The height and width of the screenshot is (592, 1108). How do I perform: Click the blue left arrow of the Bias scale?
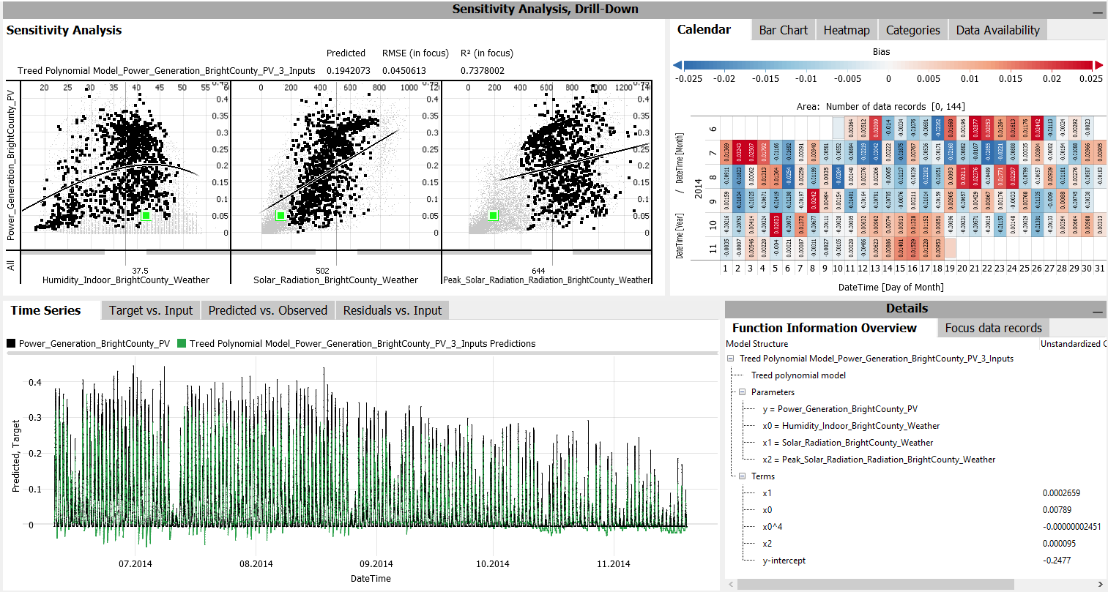(x=677, y=65)
